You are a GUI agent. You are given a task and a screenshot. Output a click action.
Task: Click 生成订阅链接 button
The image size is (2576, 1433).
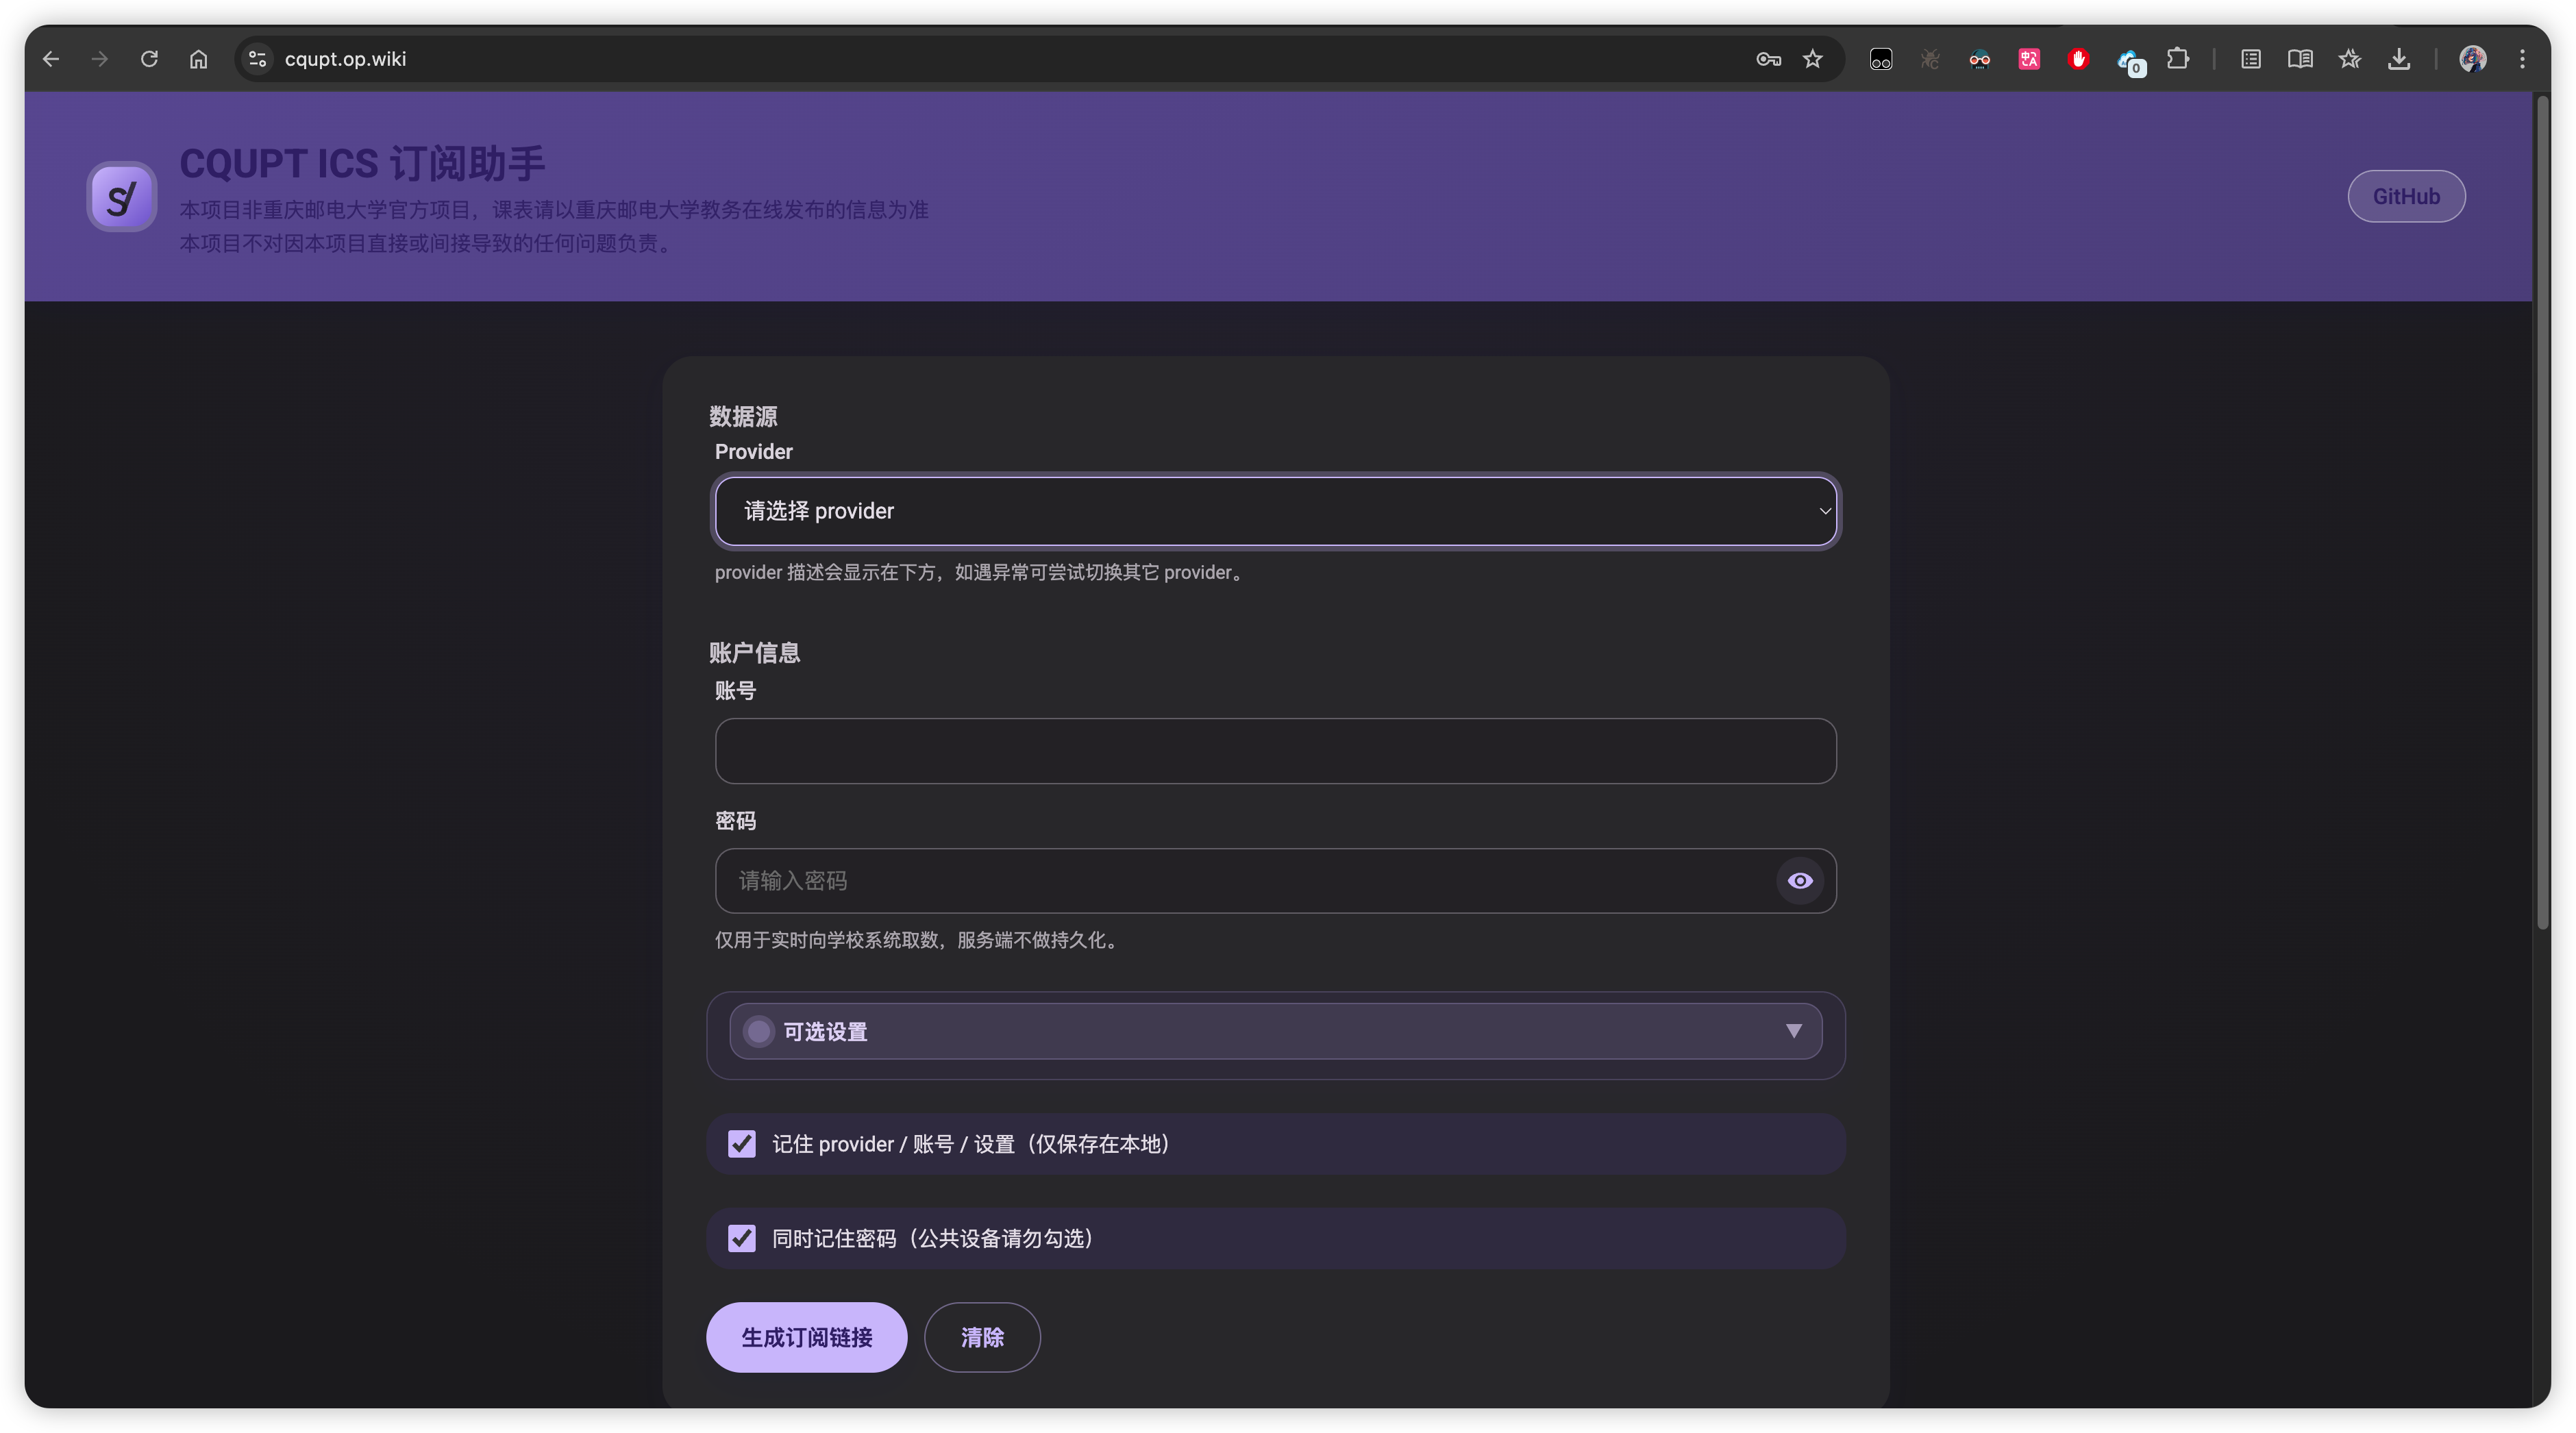(806, 1337)
